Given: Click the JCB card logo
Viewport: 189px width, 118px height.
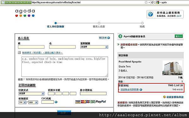Looking at the screenshot, I should point(88,102).
